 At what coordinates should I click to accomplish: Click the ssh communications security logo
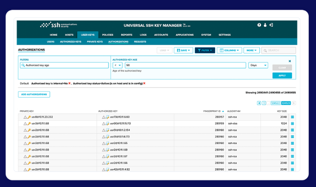58,25
